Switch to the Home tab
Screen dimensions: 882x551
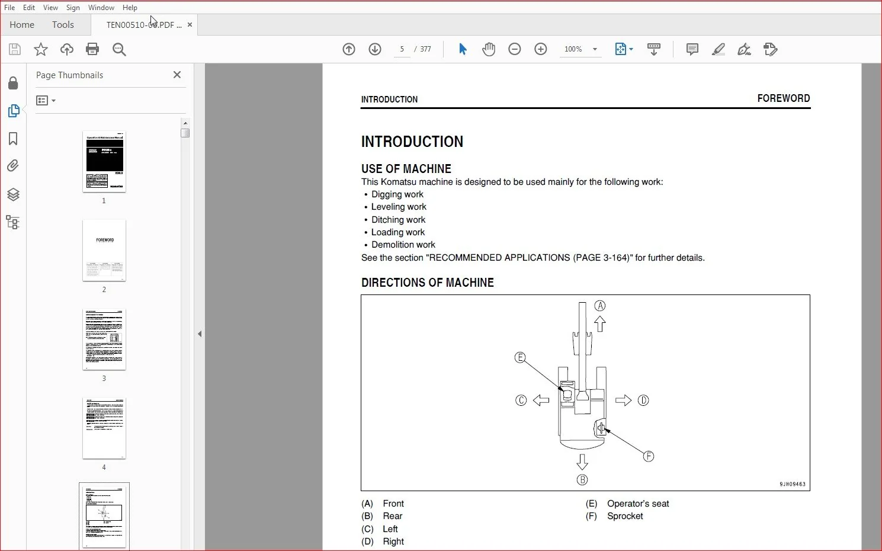click(22, 25)
